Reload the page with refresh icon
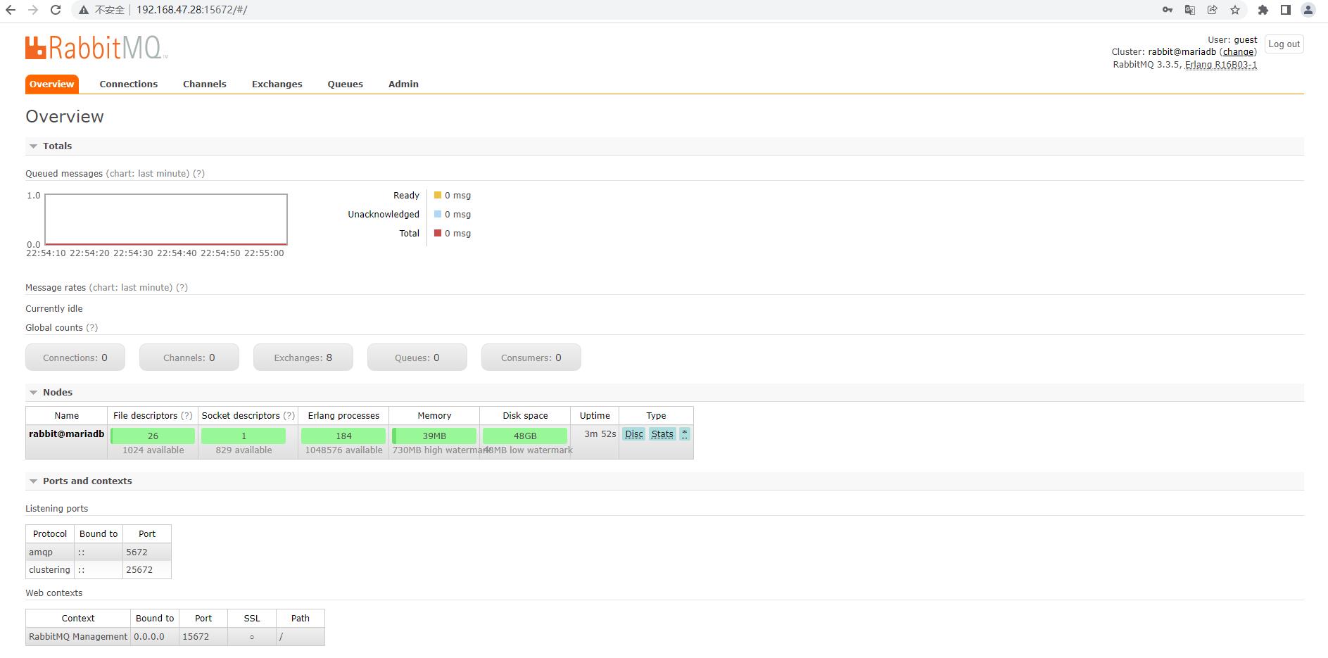 click(56, 10)
